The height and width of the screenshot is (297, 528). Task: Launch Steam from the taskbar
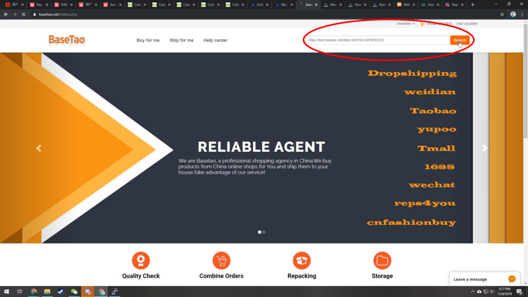pos(61,292)
